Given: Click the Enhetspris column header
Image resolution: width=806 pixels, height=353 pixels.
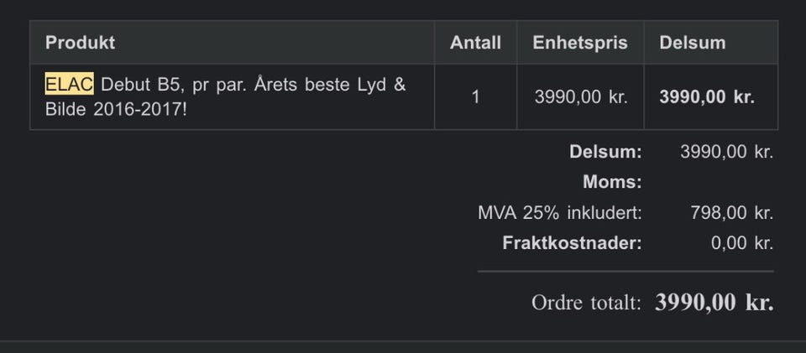Looking at the screenshot, I should tap(580, 43).
